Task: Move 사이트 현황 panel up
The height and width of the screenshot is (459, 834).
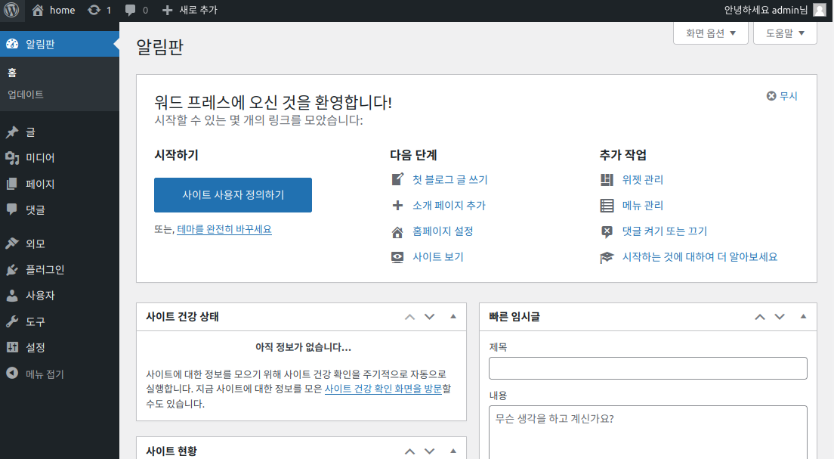Action: [x=409, y=451]
